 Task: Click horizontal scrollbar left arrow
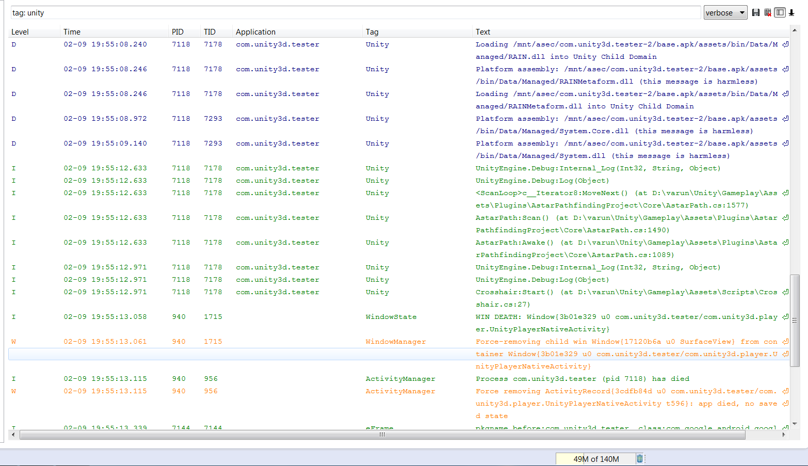[13, 435]
